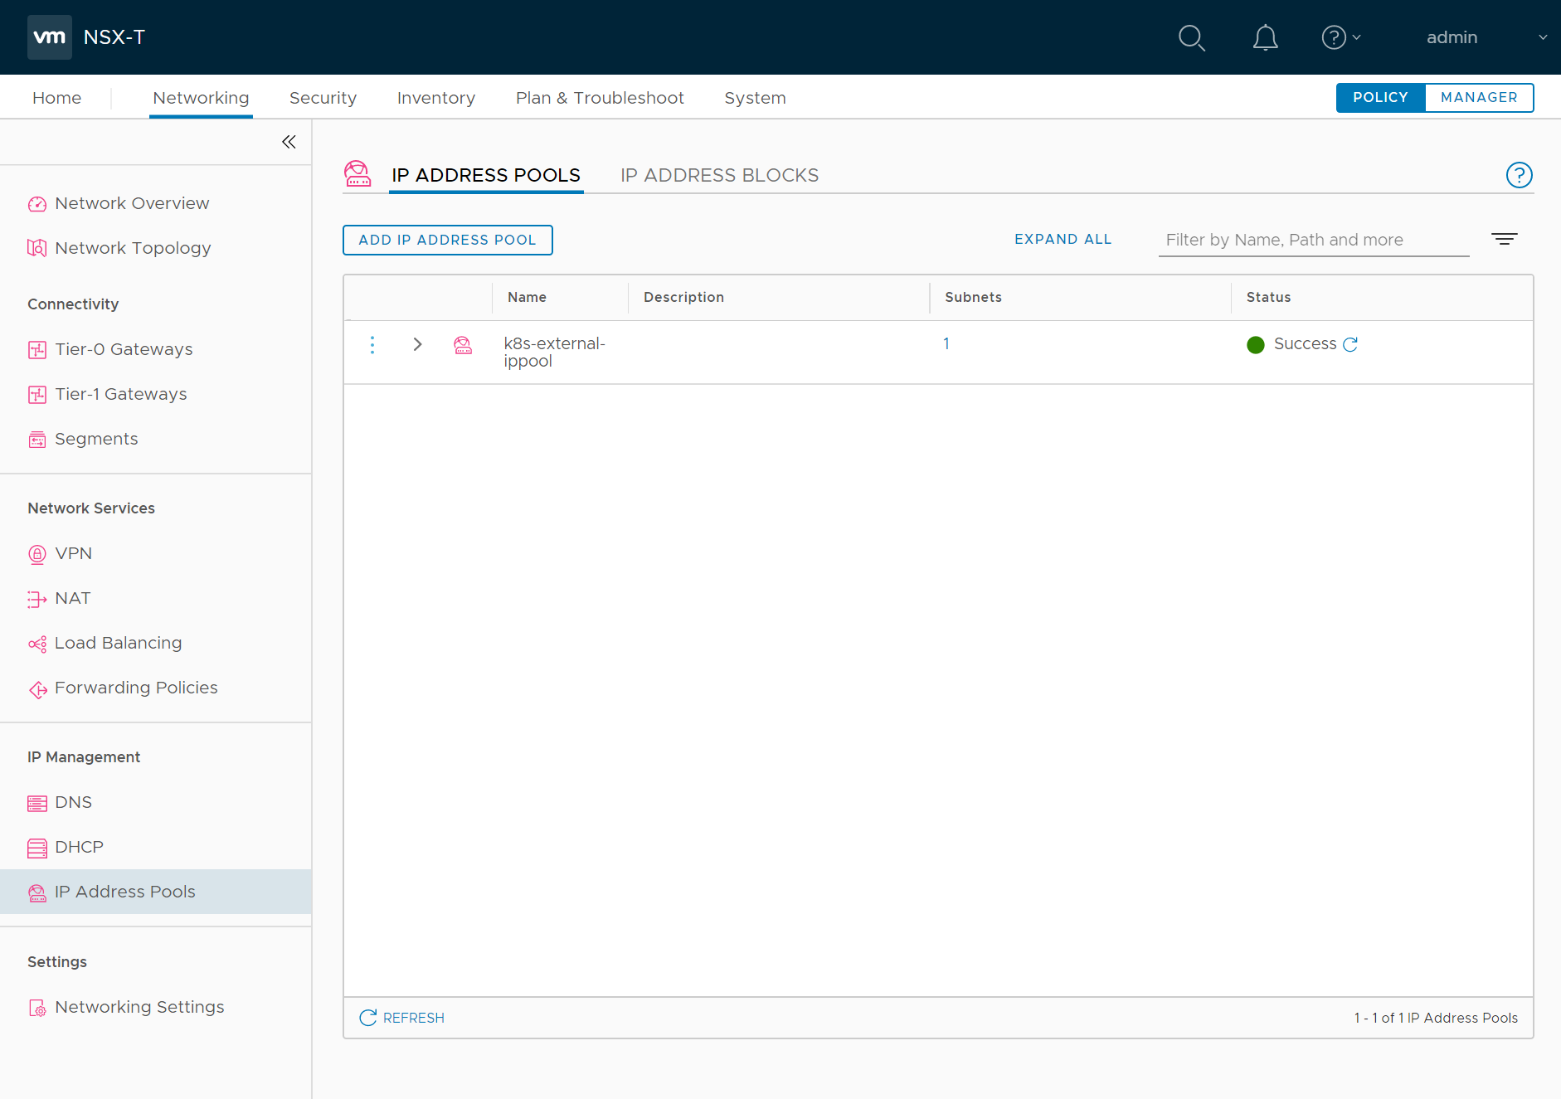Open Networking Settings page
The width and height of the screenshot is (1561, 1099).
[x=139, y=1007]
